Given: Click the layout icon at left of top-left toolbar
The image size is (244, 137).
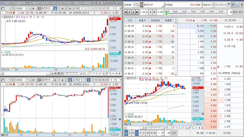Looking at the screenshot, I should click(x=2, y=8).
